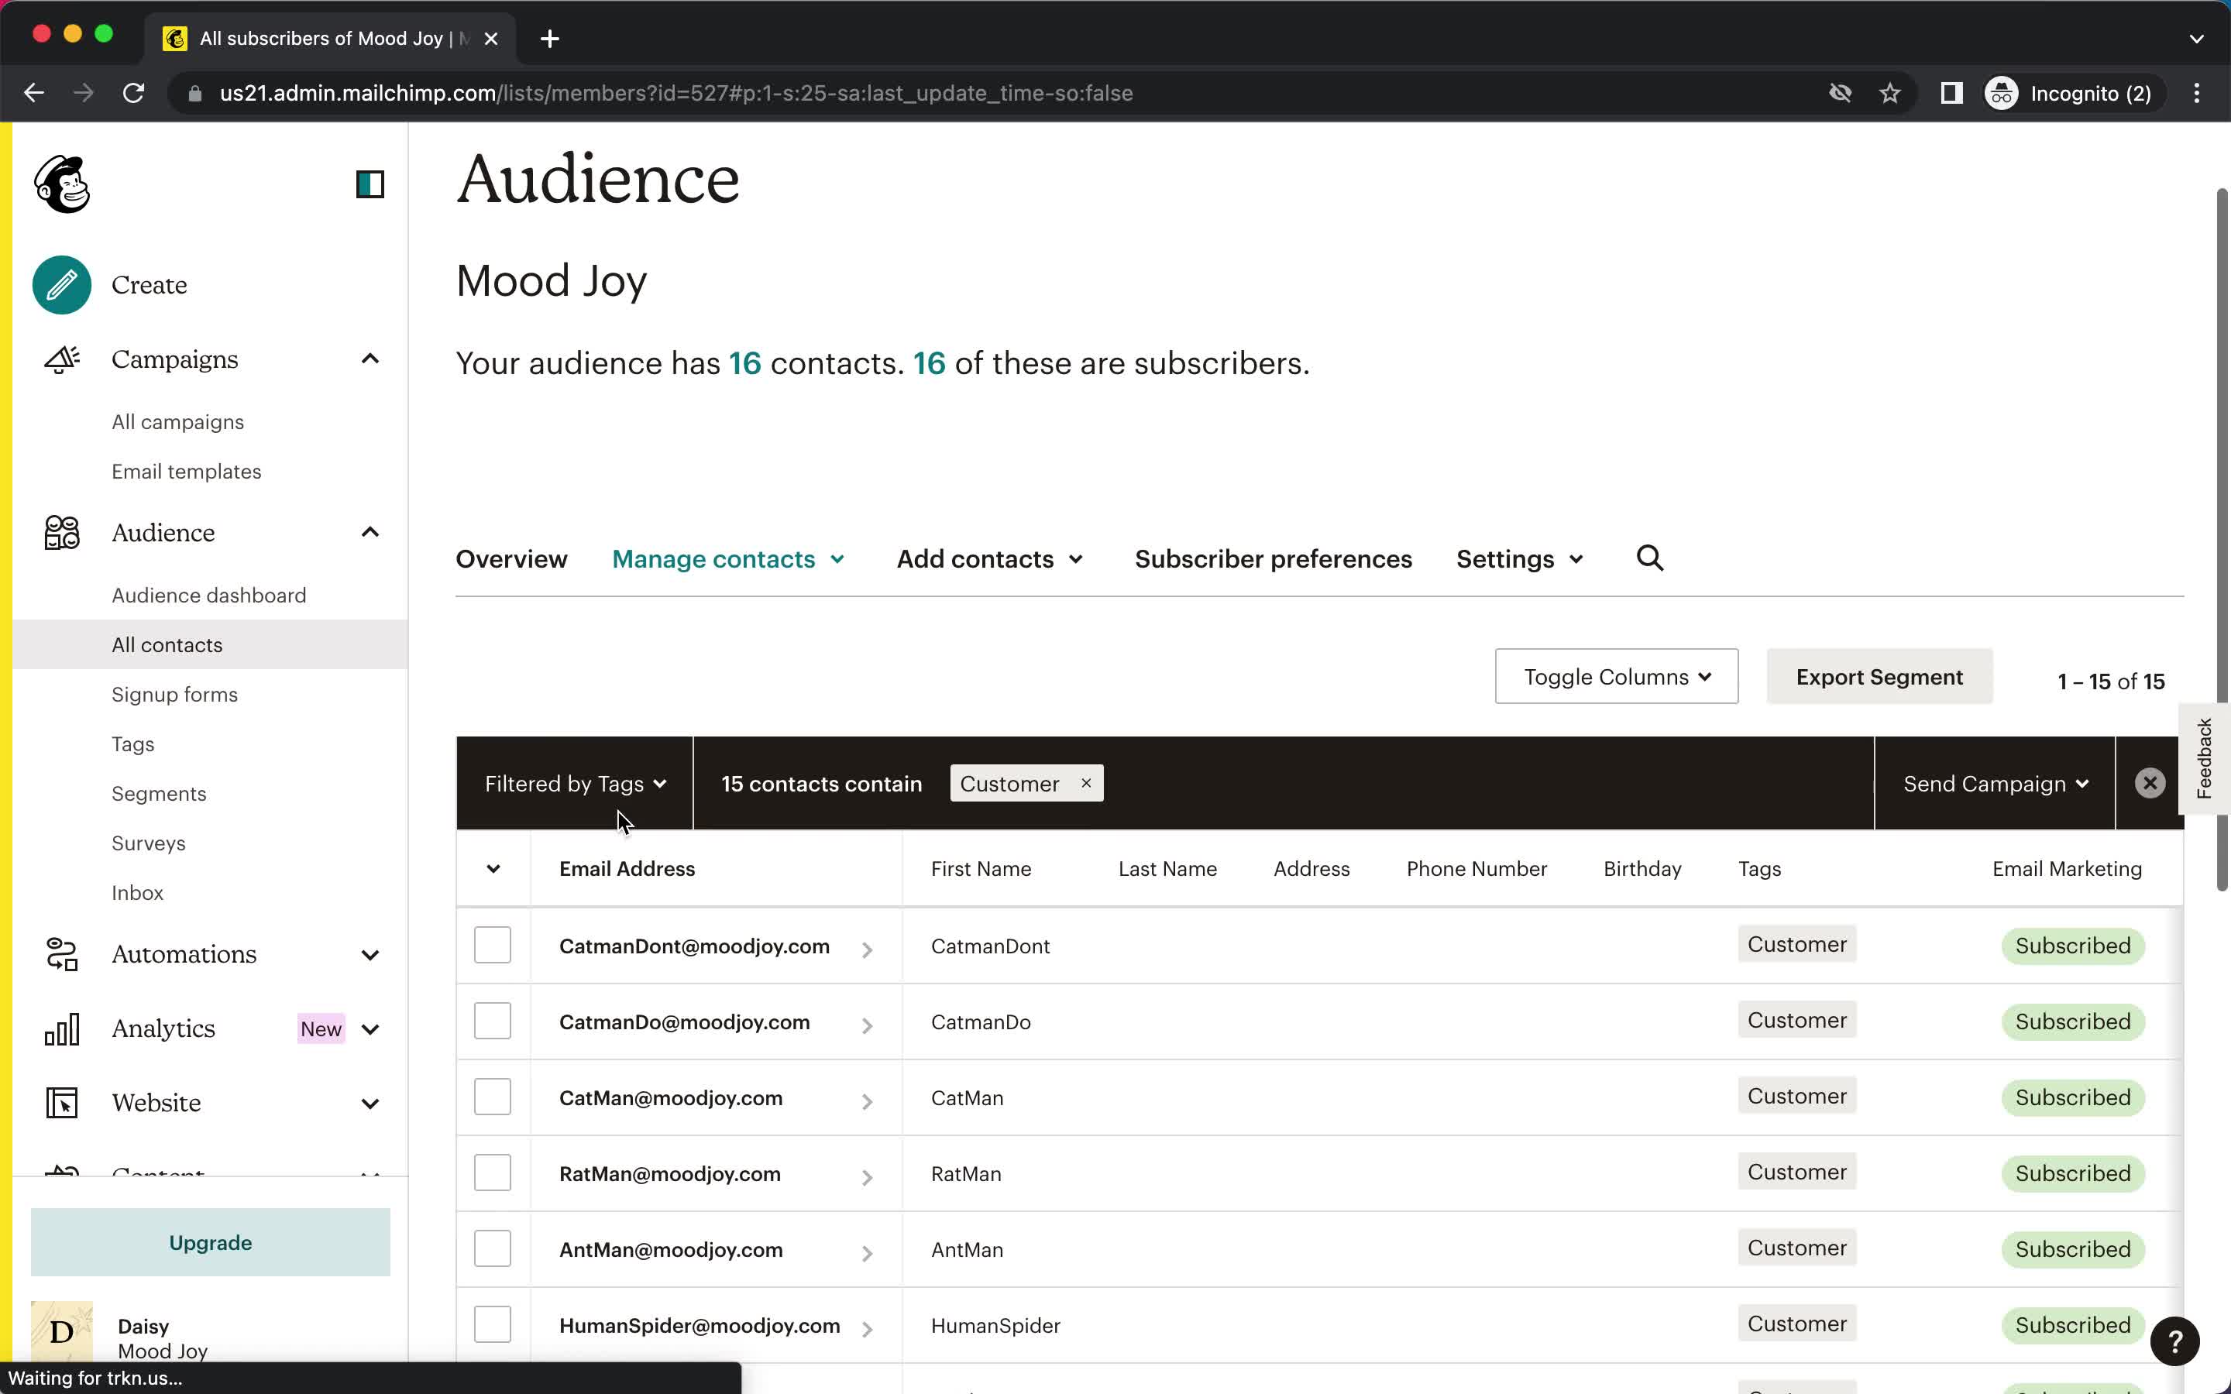
Task: Open the Subscriber preferences tab
Action: point(1274,558)
